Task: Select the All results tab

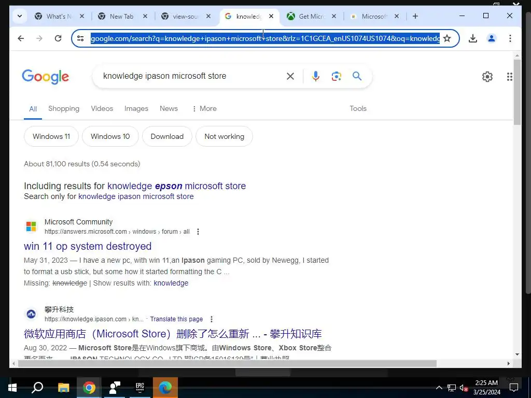Action: 33,109
